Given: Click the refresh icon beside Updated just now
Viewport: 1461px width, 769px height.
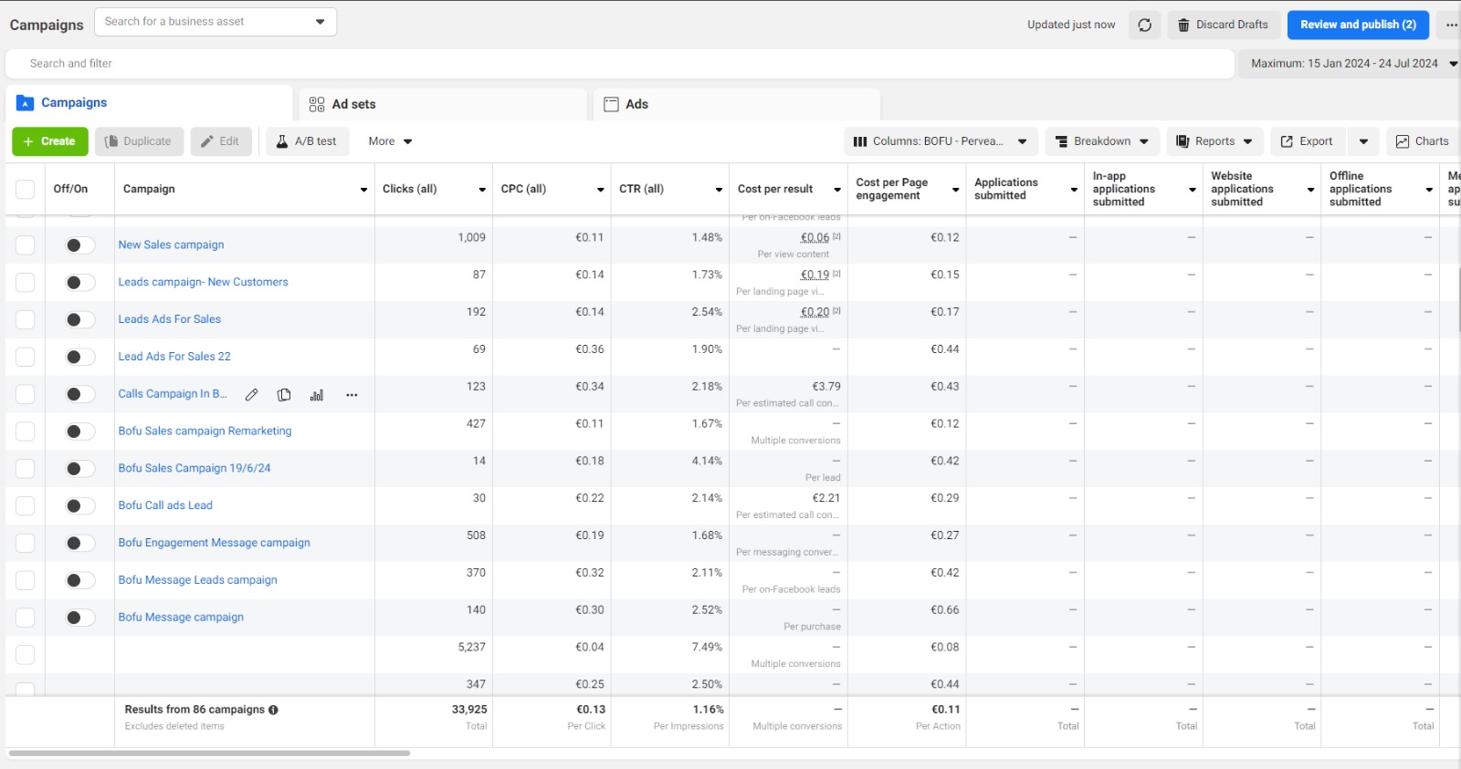Looking at the screenshot, I should pyautogui.click(x=1144, y=25).
